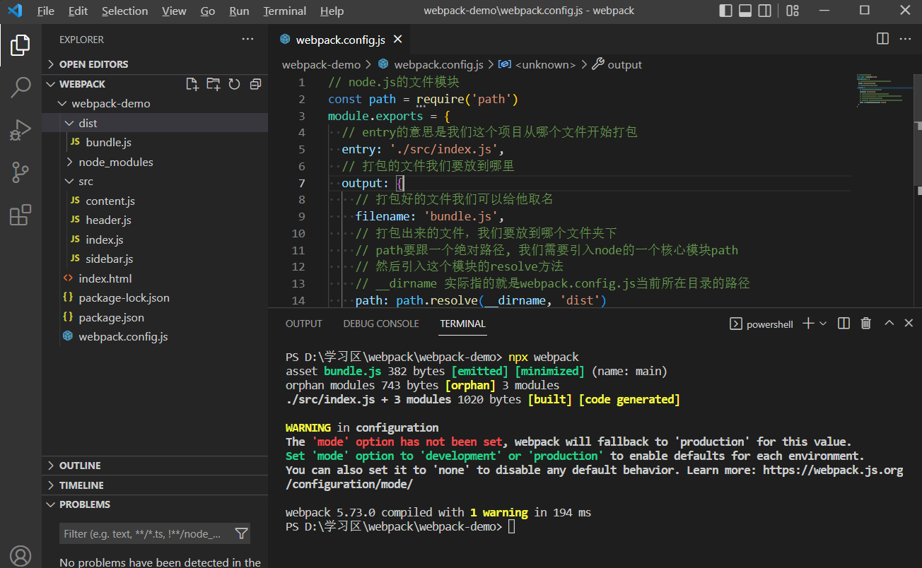Expand the Open Editors section
This screenshot has width=922, height=568.
pos(155,64)
